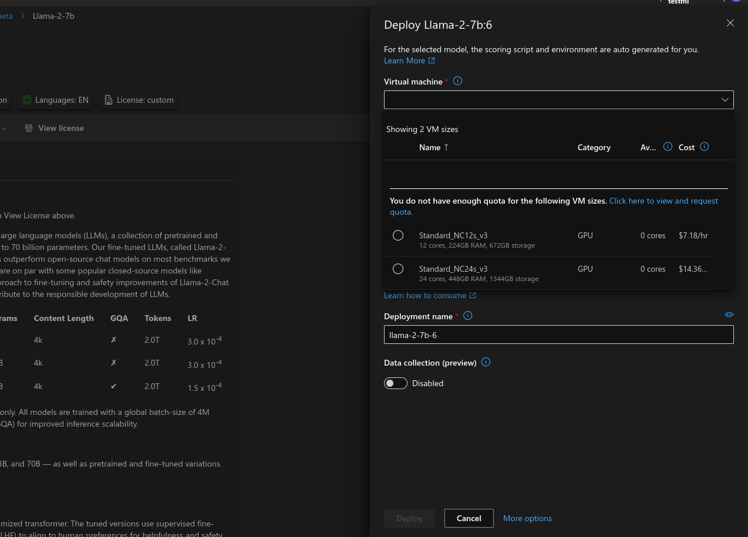Cancel the deployment dialog
This screenshot has height=537, width=748.
coord(469,518)
